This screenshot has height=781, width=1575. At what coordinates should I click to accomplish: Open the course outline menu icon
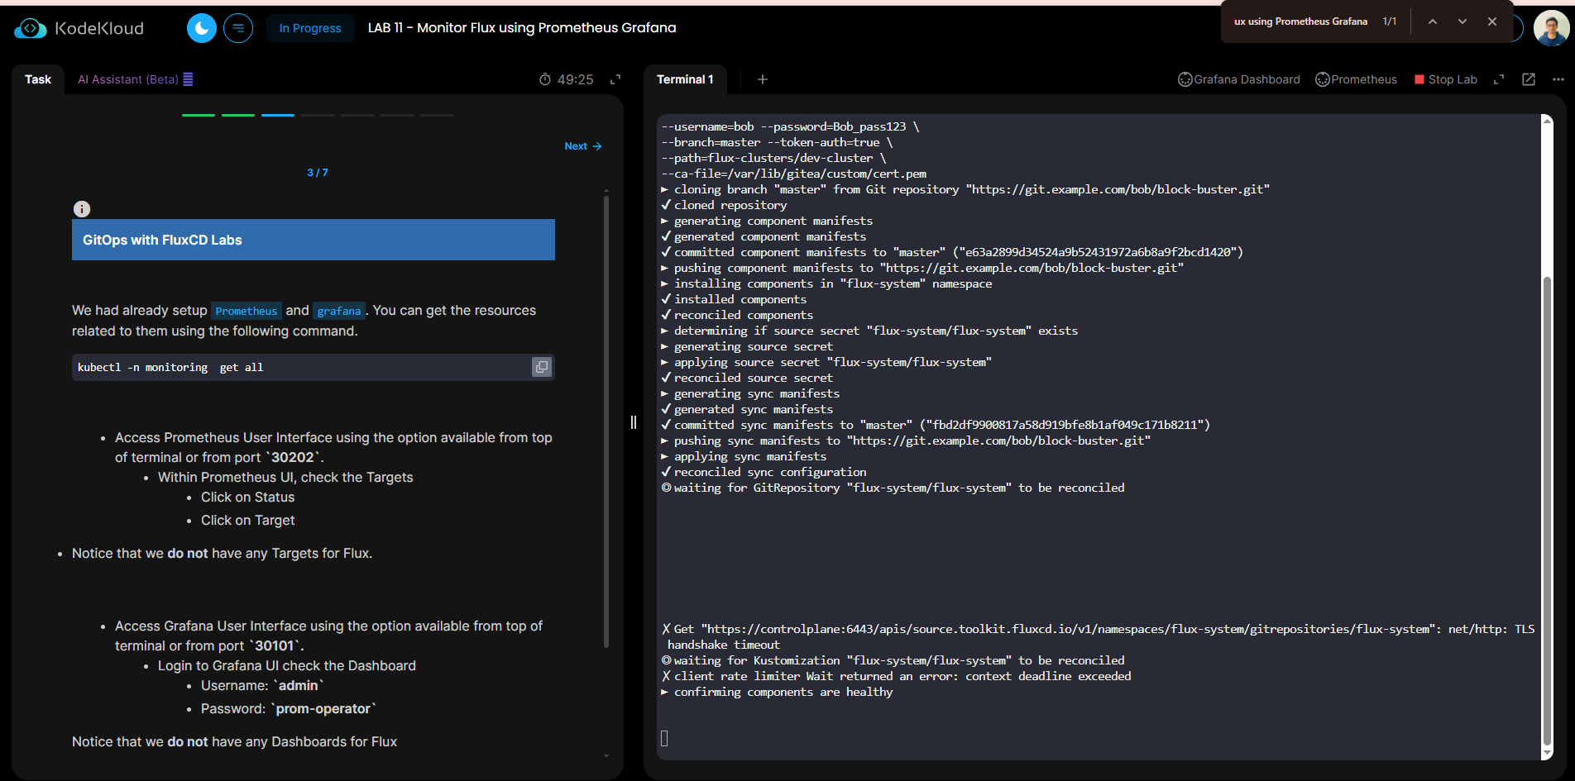tap(238, 28)
